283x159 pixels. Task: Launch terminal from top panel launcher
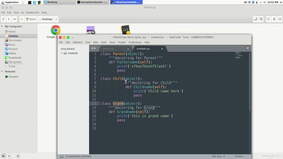(x=30, y=2)
